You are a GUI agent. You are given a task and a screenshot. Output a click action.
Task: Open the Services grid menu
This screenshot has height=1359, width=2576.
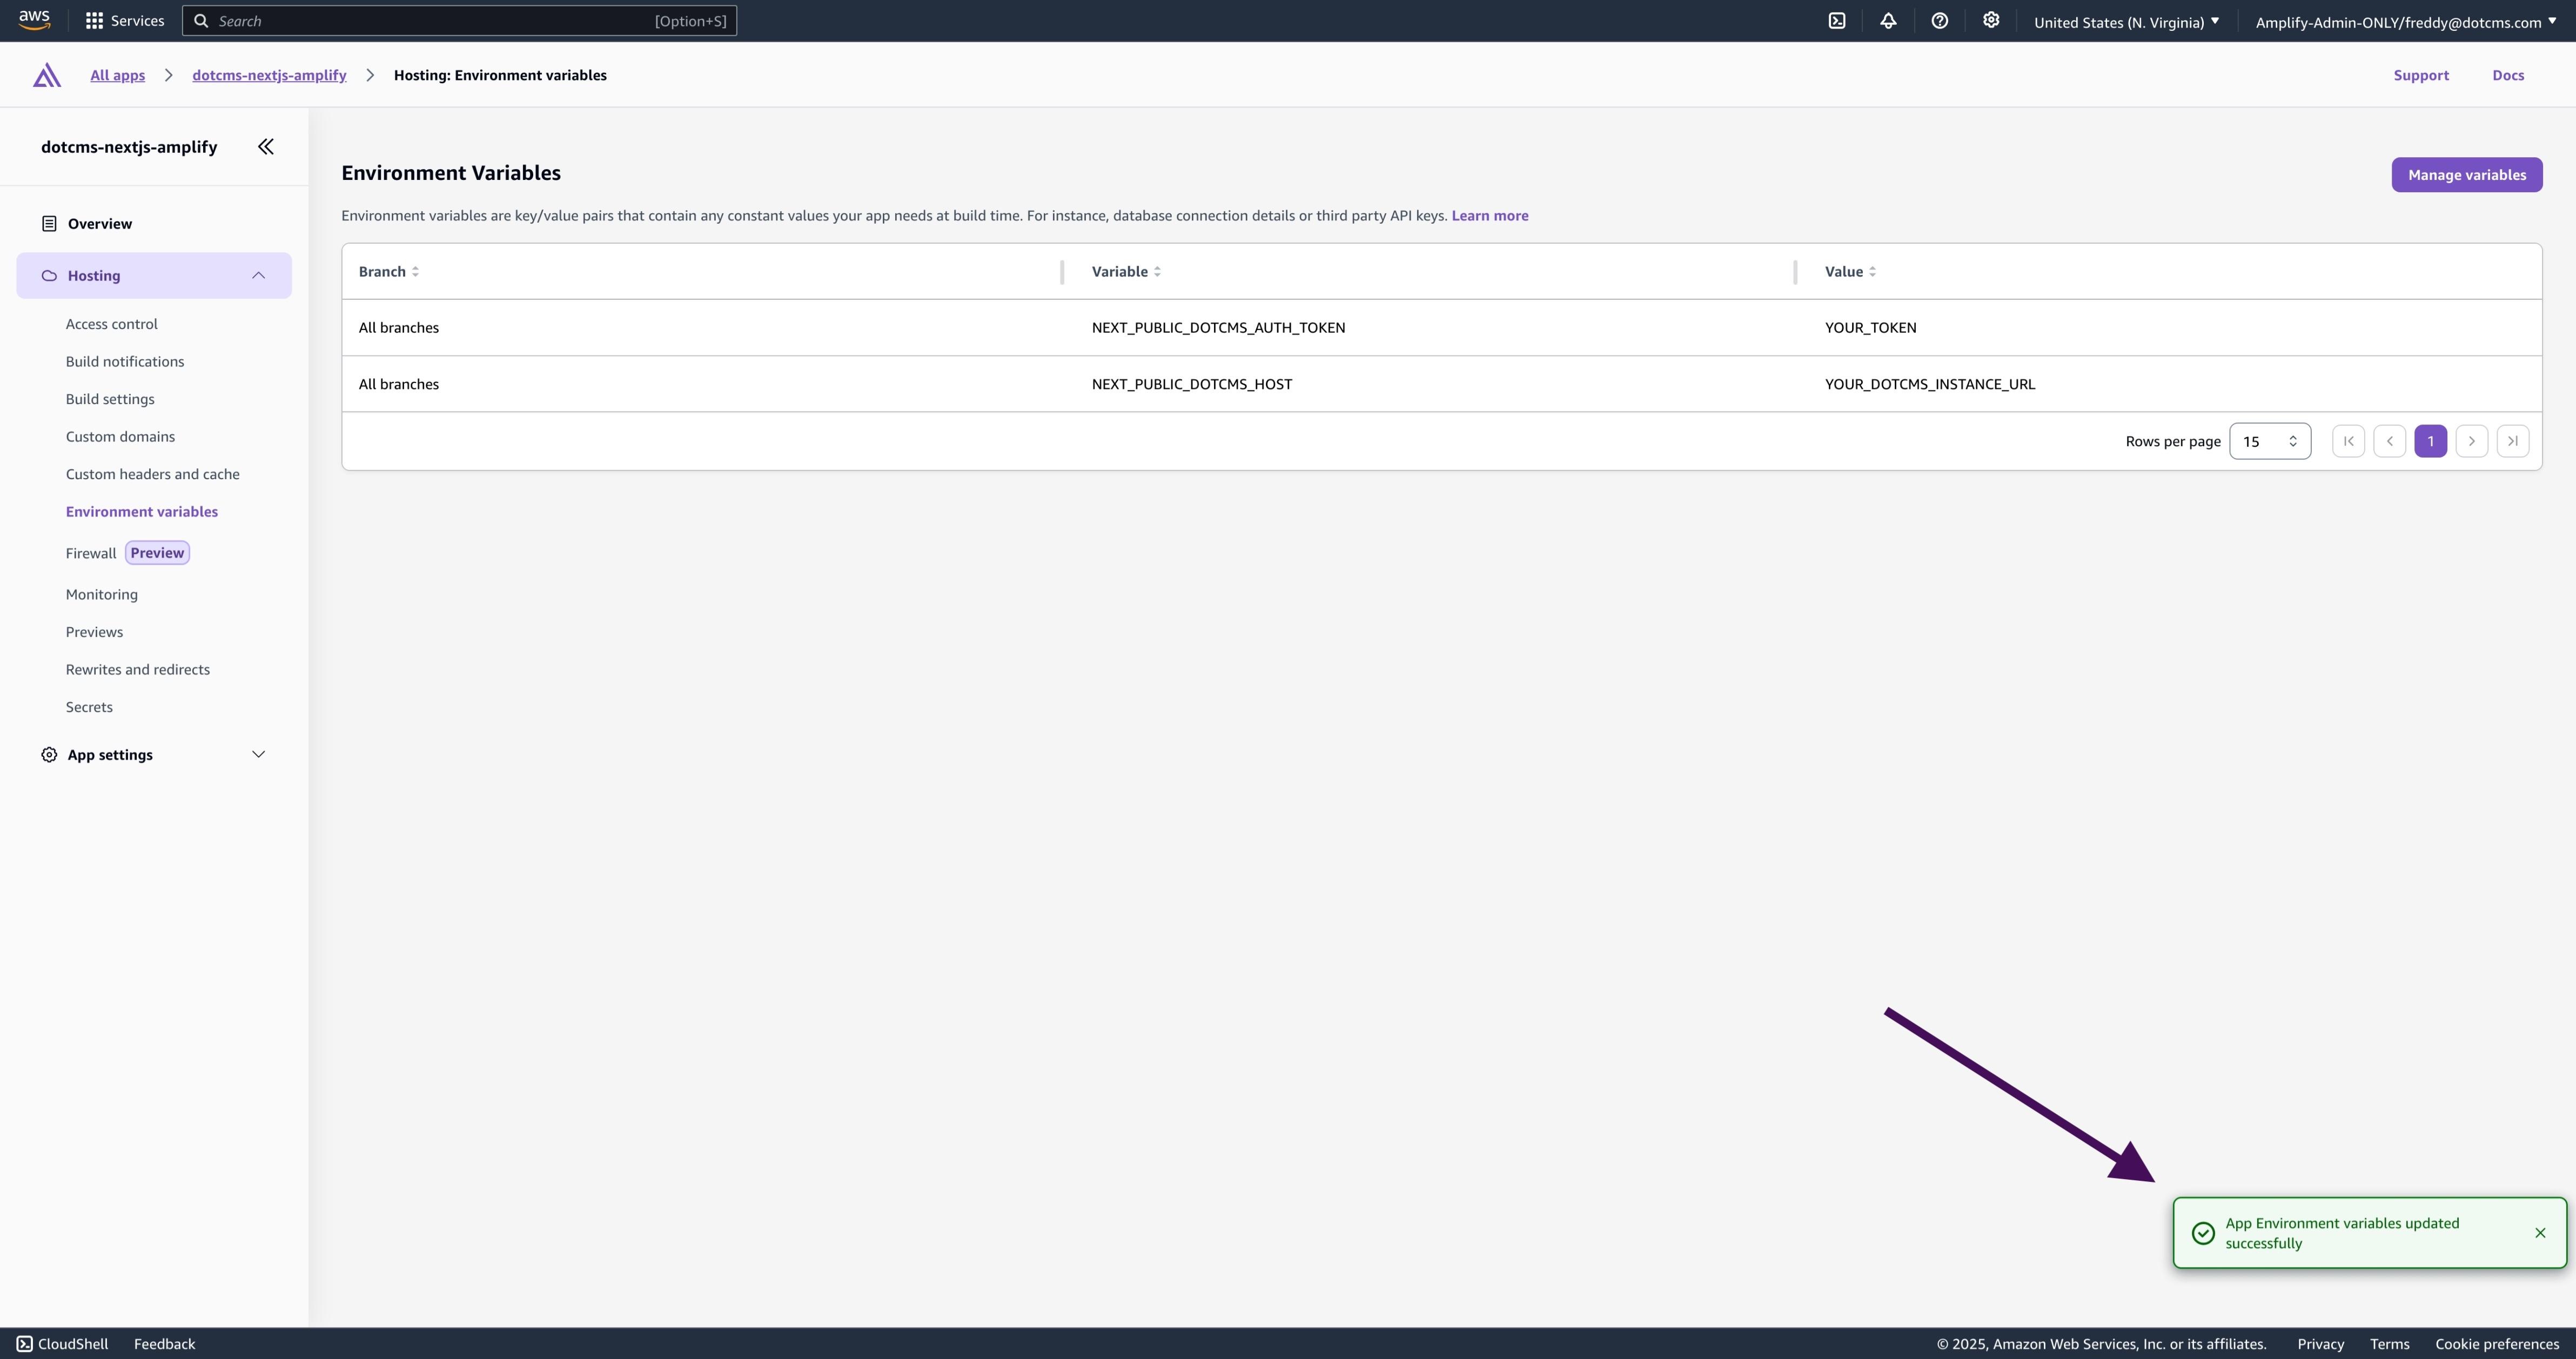coord(123,20)
